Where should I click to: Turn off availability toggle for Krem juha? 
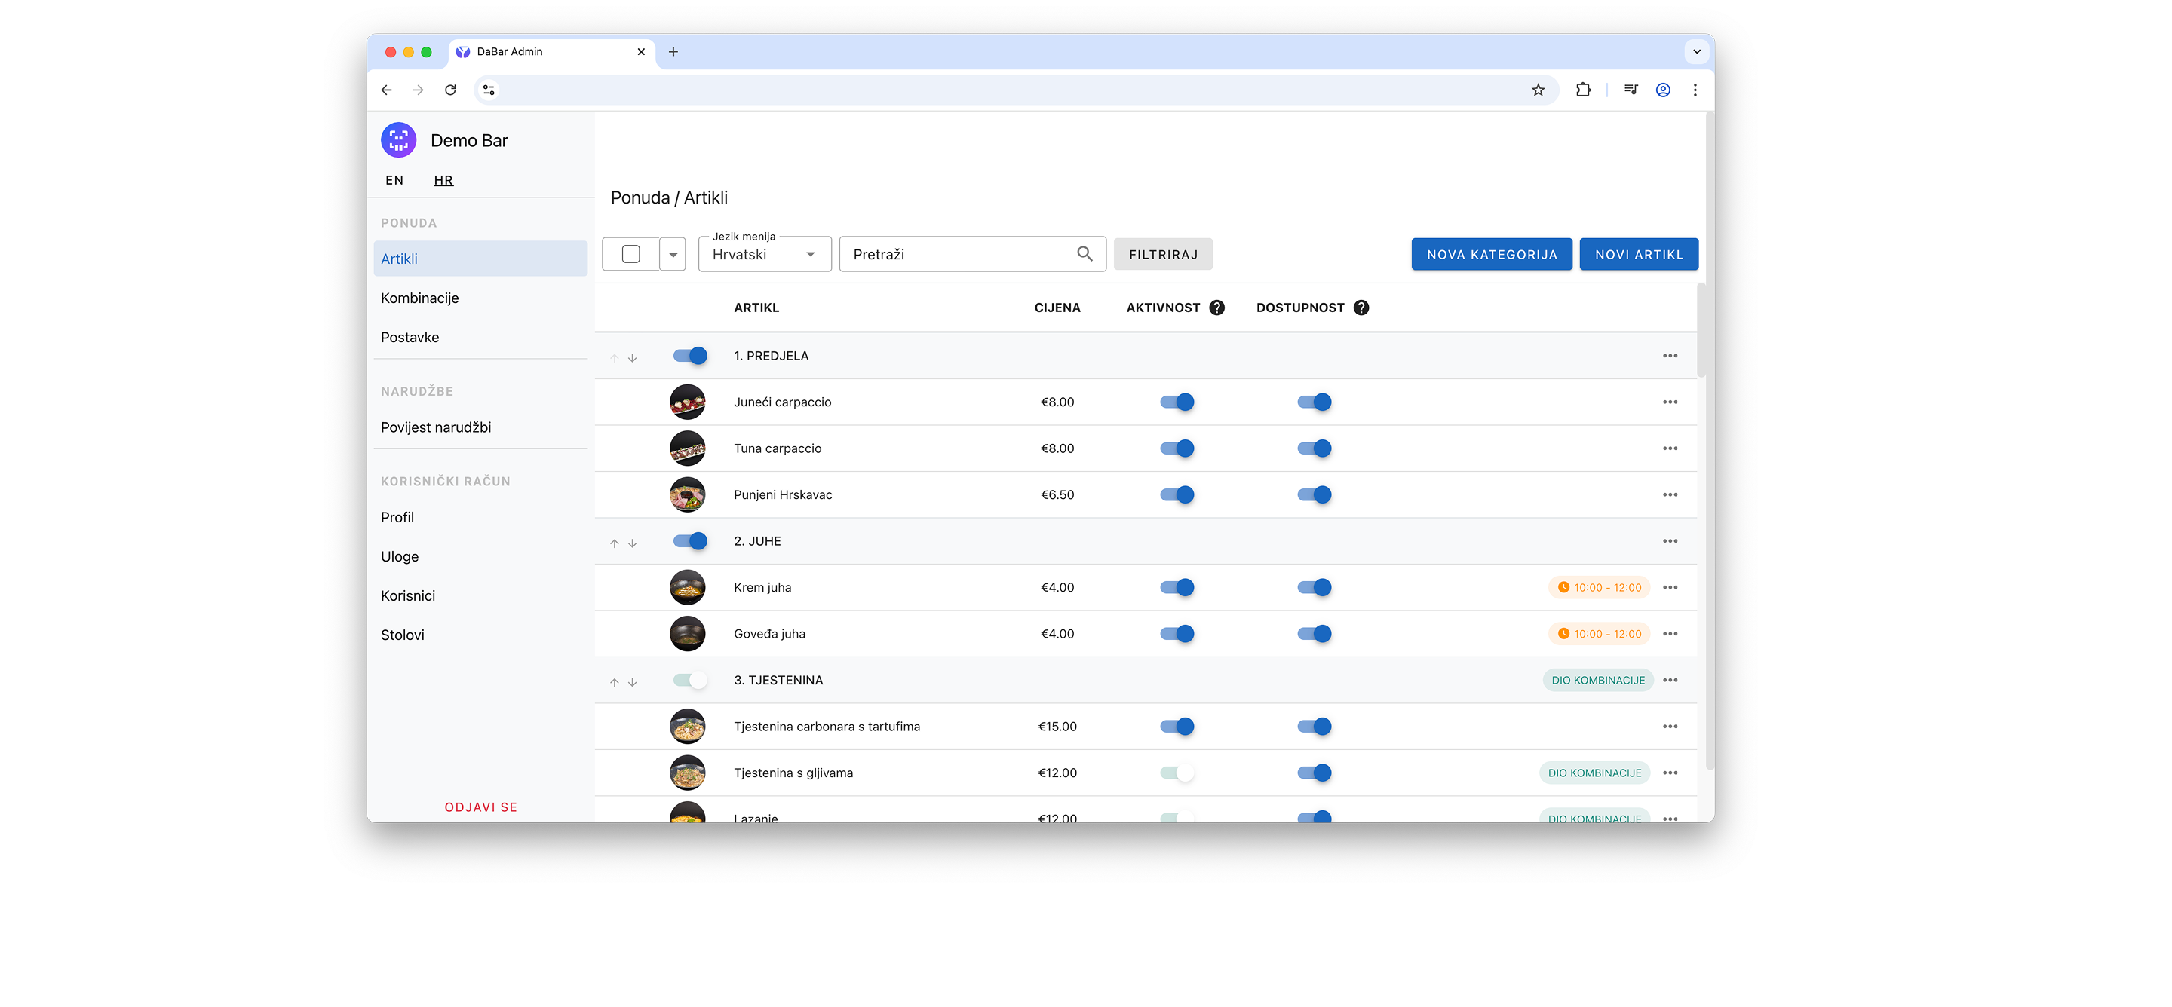1314,587
